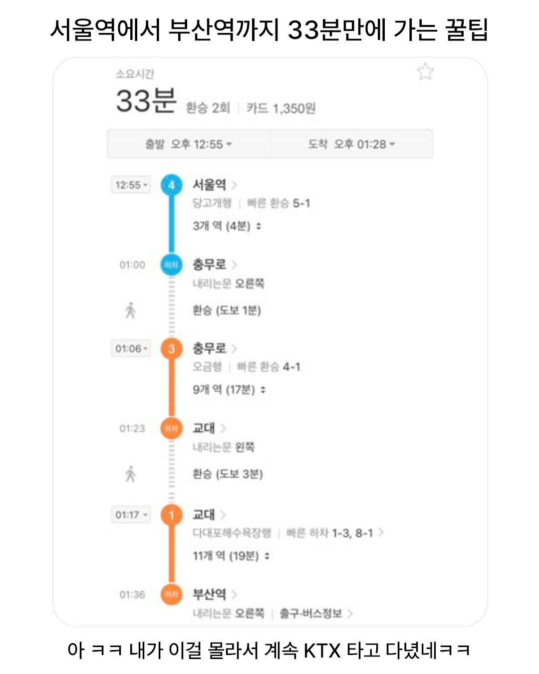This screenshot has width=539, height=674.
Task: Open 부산역 station details
Action: point(215,594)
